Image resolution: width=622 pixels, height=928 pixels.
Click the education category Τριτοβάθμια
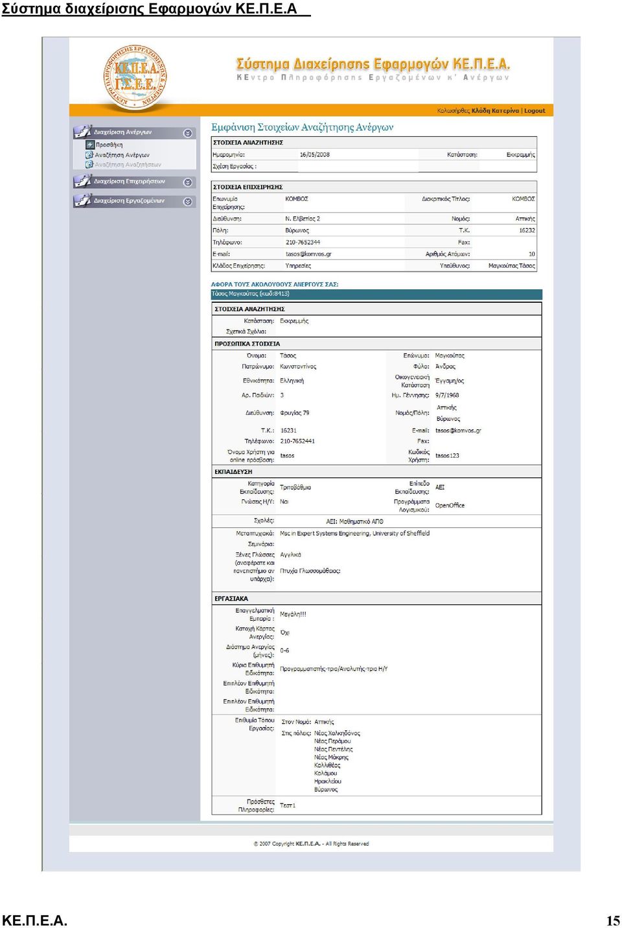[295, 487]
